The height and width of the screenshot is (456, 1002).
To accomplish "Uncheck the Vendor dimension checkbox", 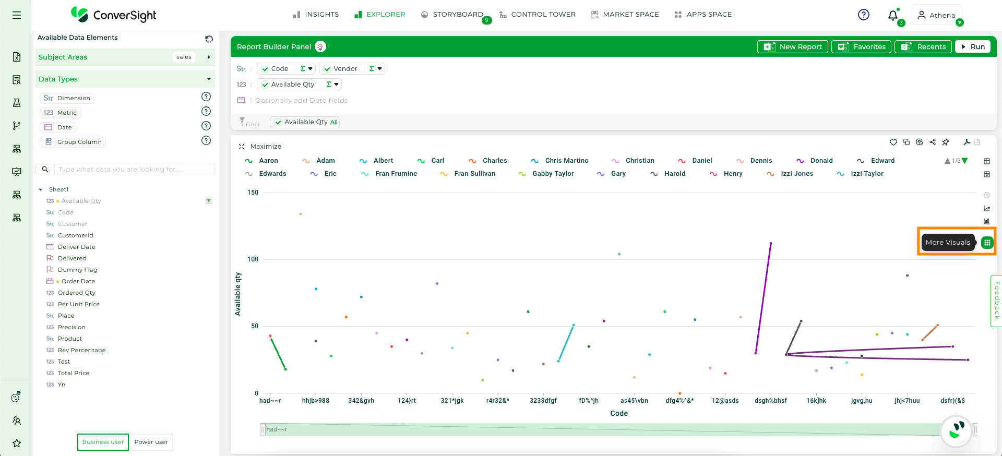I will coord(327,69).
